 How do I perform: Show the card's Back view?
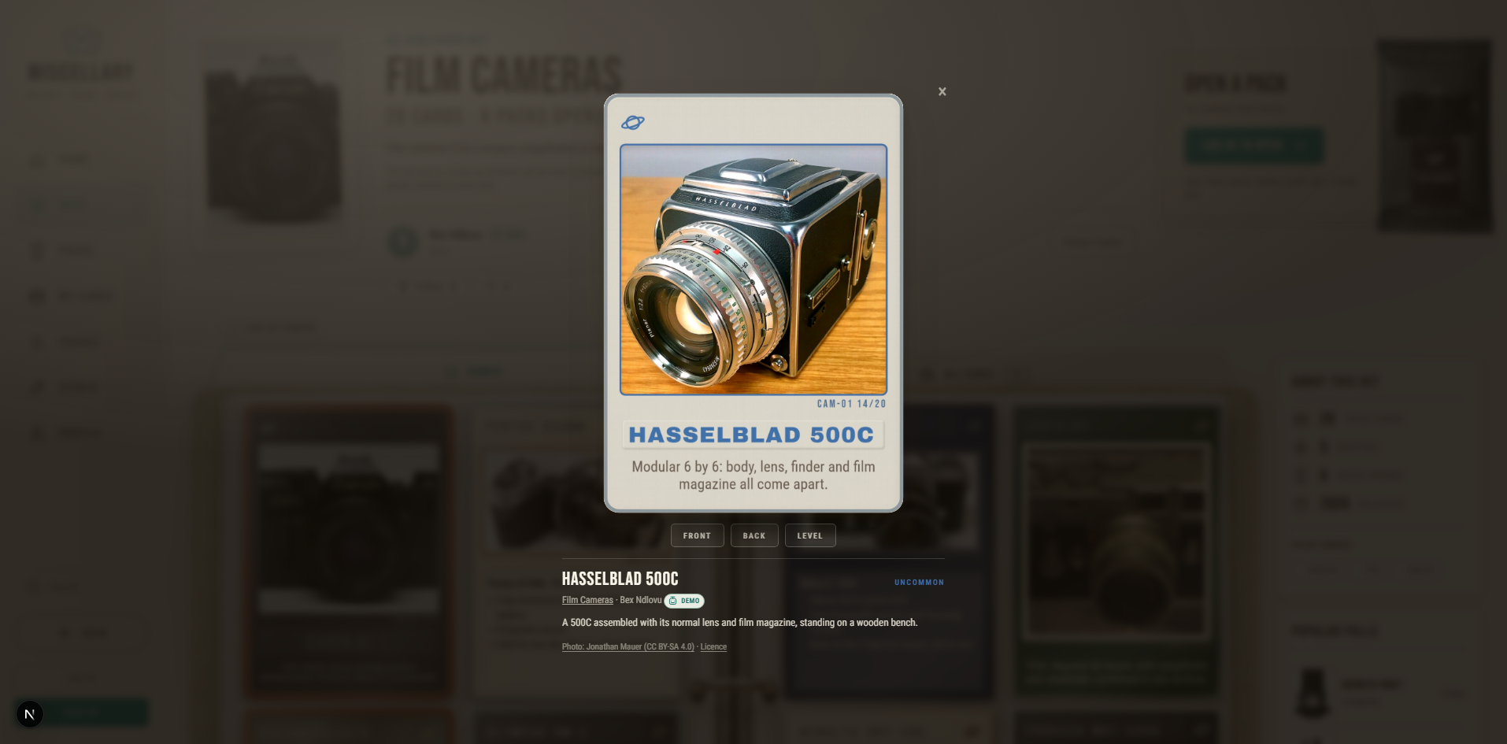point(754,535)
